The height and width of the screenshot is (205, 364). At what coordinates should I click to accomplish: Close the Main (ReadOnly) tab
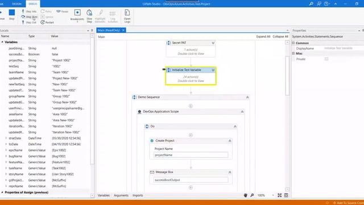123,30
